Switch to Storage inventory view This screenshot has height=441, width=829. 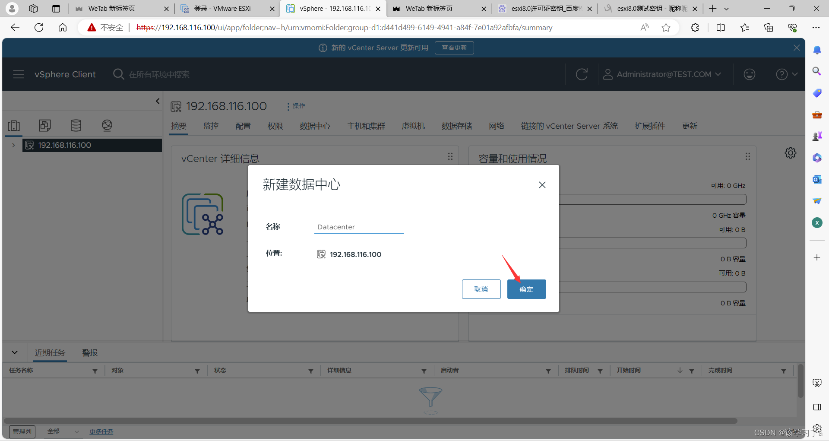click(x=76, y=125)
